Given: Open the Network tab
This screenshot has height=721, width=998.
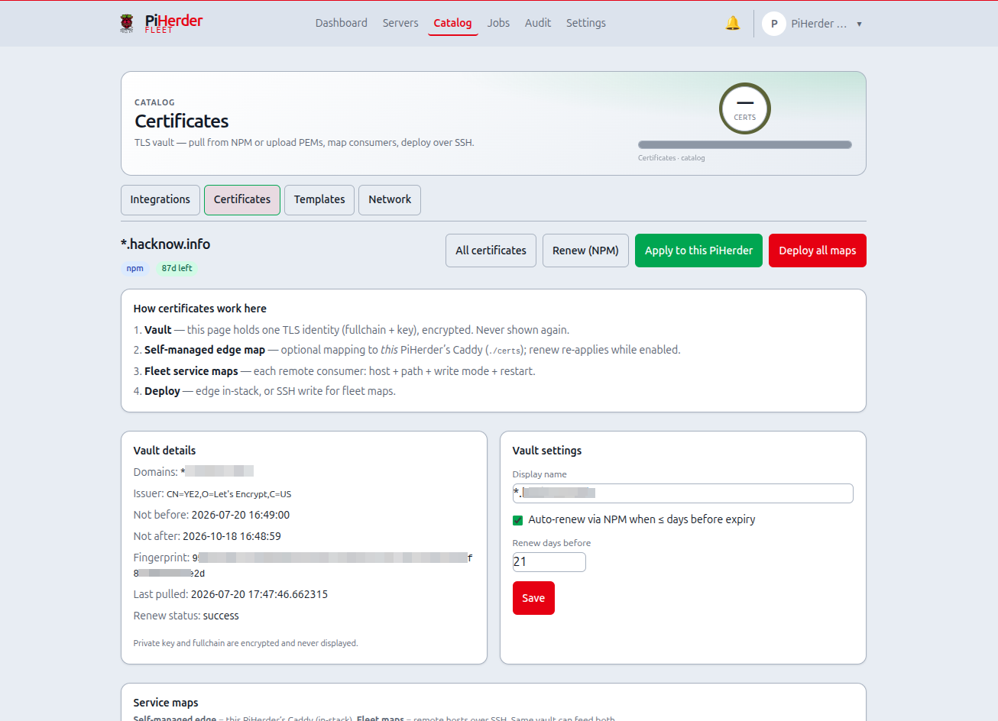Looking at the screenshot, I should pos(390,200).
